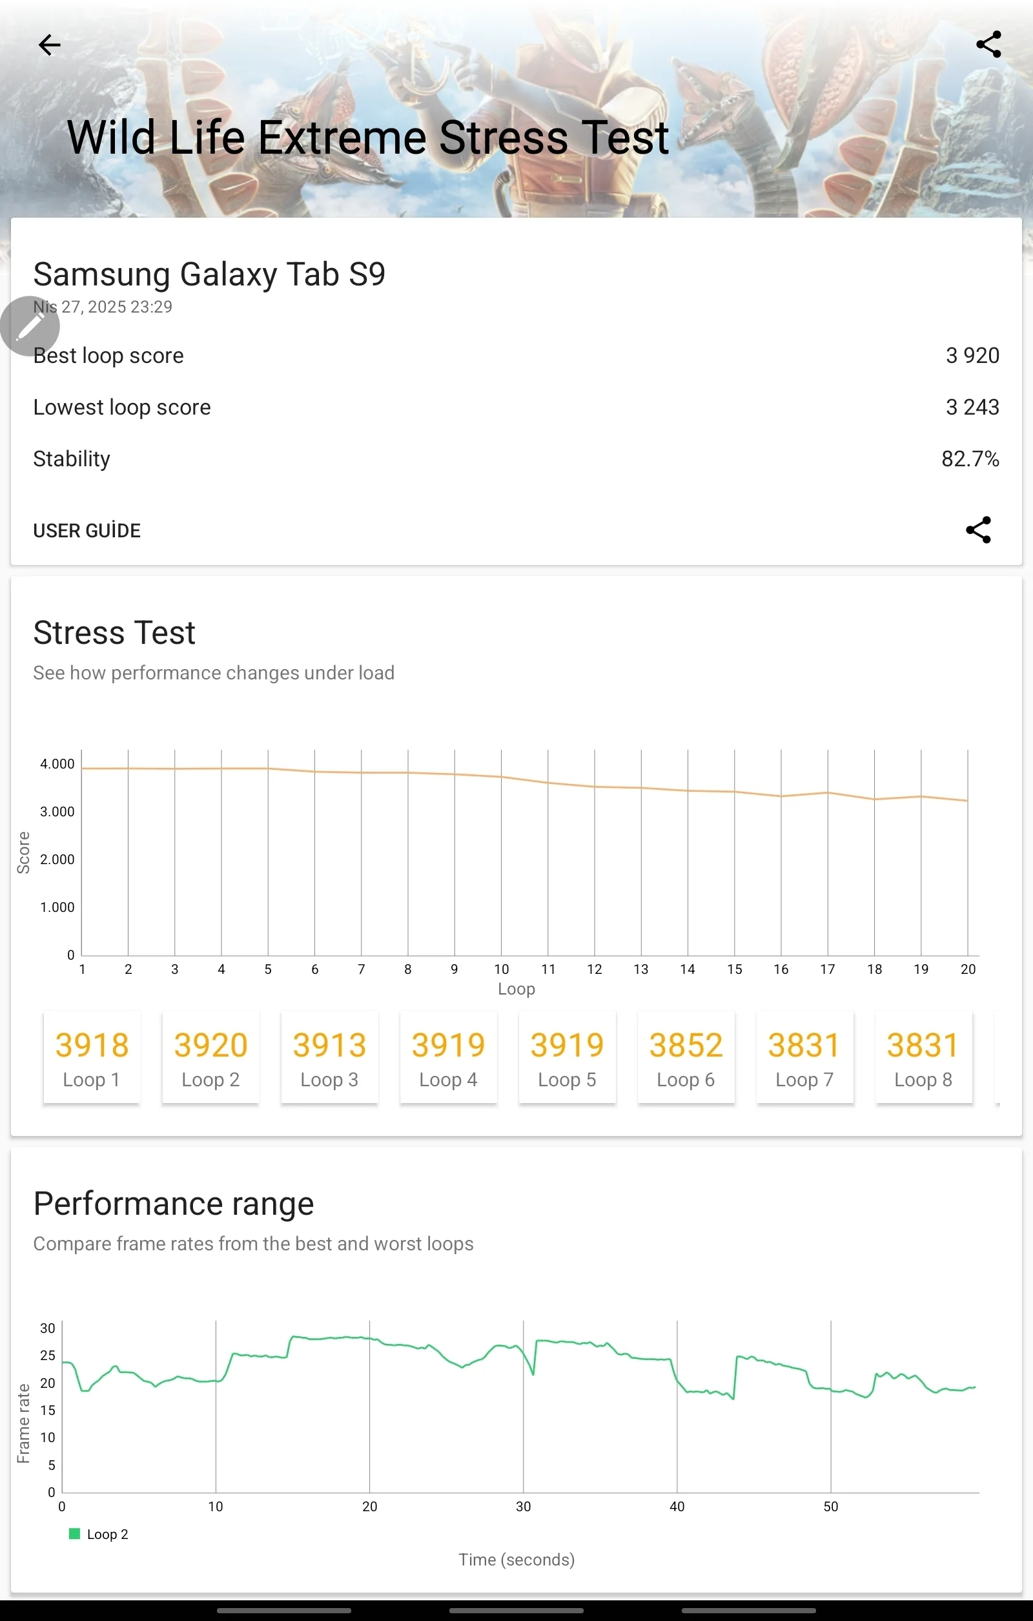Select the Loop 1 score card
Viewport: 1033px width, 1621px height.
(92, 1057)
